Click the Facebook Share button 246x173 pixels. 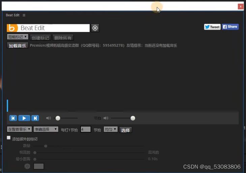pyautogui.click(x=230, y=27)
